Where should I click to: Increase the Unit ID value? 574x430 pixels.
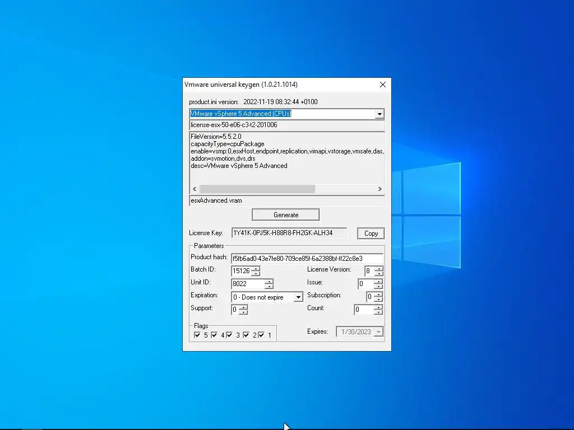[x=269, y=282]
